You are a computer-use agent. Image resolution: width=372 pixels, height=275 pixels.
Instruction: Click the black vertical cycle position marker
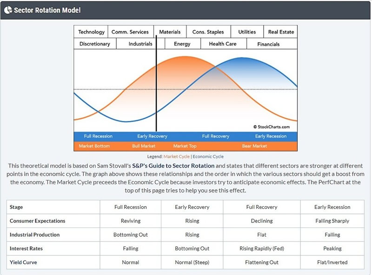click(x=156, y=93)
